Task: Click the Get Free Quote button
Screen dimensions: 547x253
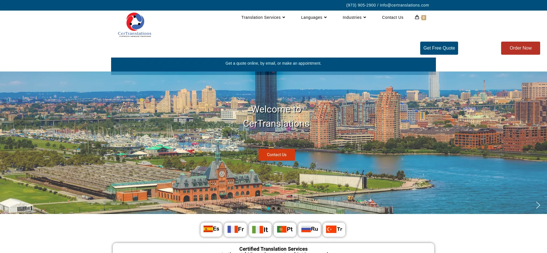Action: [x=439, y=48]
